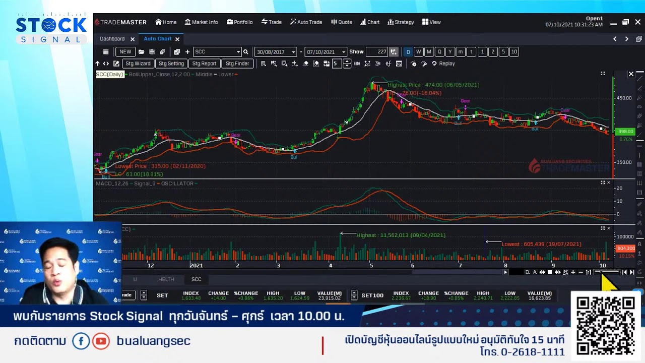Viewport: 645px width, 363px height.
Task: Open Stg.Report
Action: tap(204, 64)
